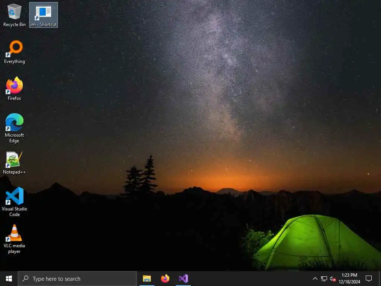Open the Windows Start menu
The height and width of the screenshot is (286, 381).
9,279
